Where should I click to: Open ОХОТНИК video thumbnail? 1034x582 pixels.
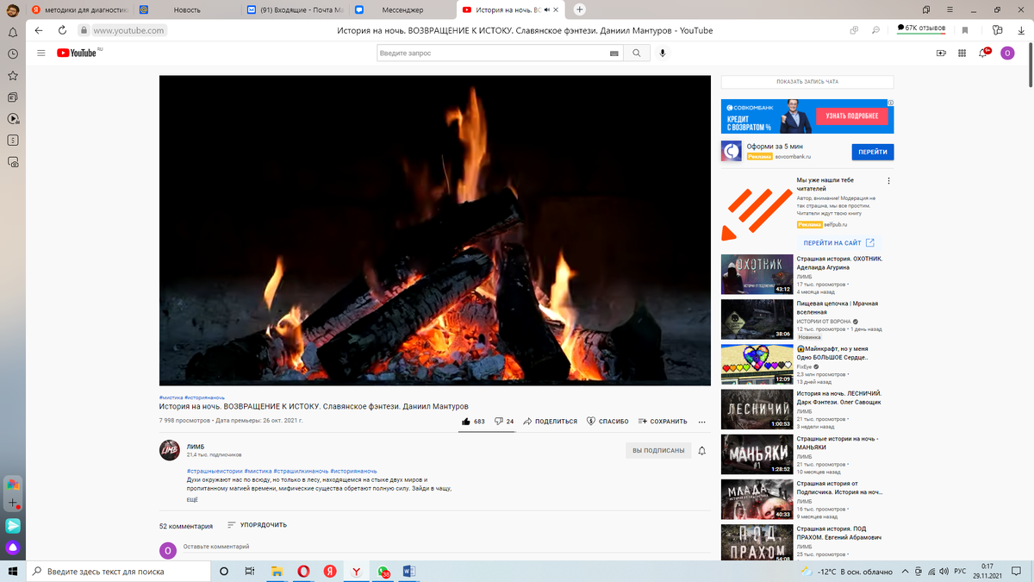757,275
